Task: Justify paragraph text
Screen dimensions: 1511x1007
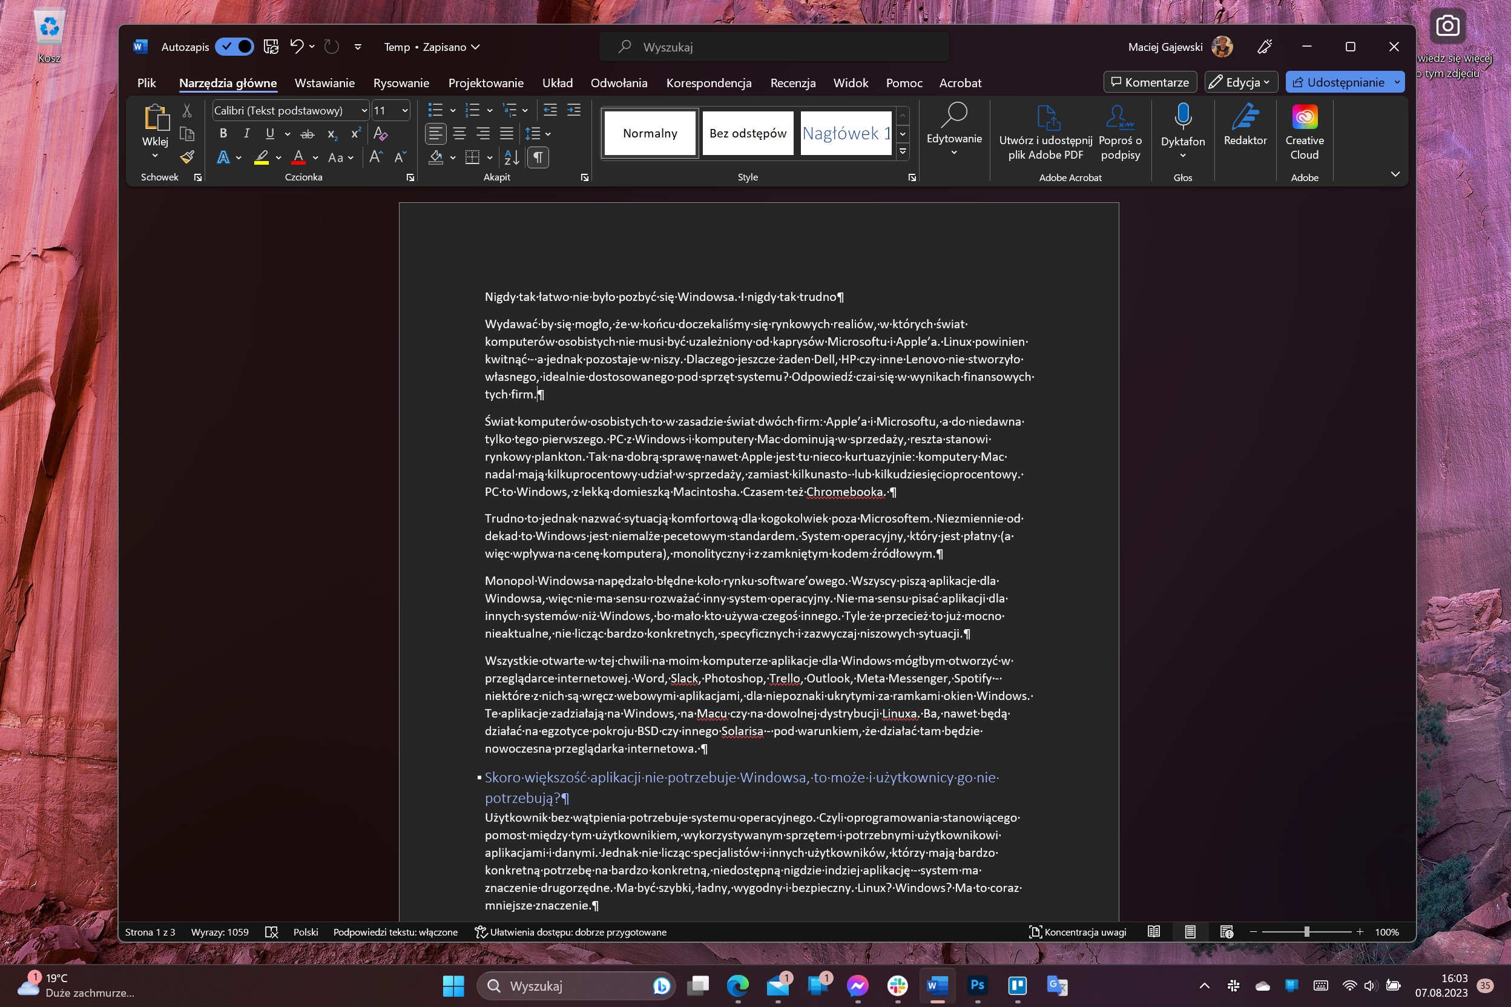Action: [x=507, y=134]
